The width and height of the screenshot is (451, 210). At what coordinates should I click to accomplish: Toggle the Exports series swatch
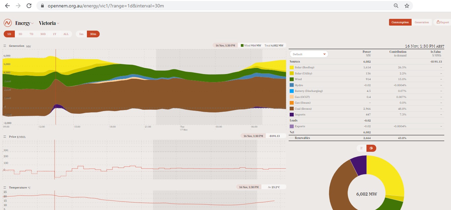click(x=292, y=126)
